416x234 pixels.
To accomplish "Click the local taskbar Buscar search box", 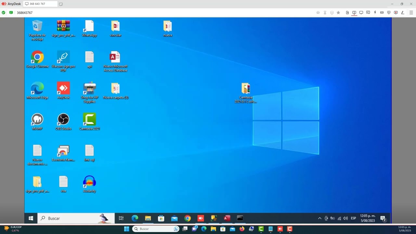I will pyautogui.click(x=156, y=229).
